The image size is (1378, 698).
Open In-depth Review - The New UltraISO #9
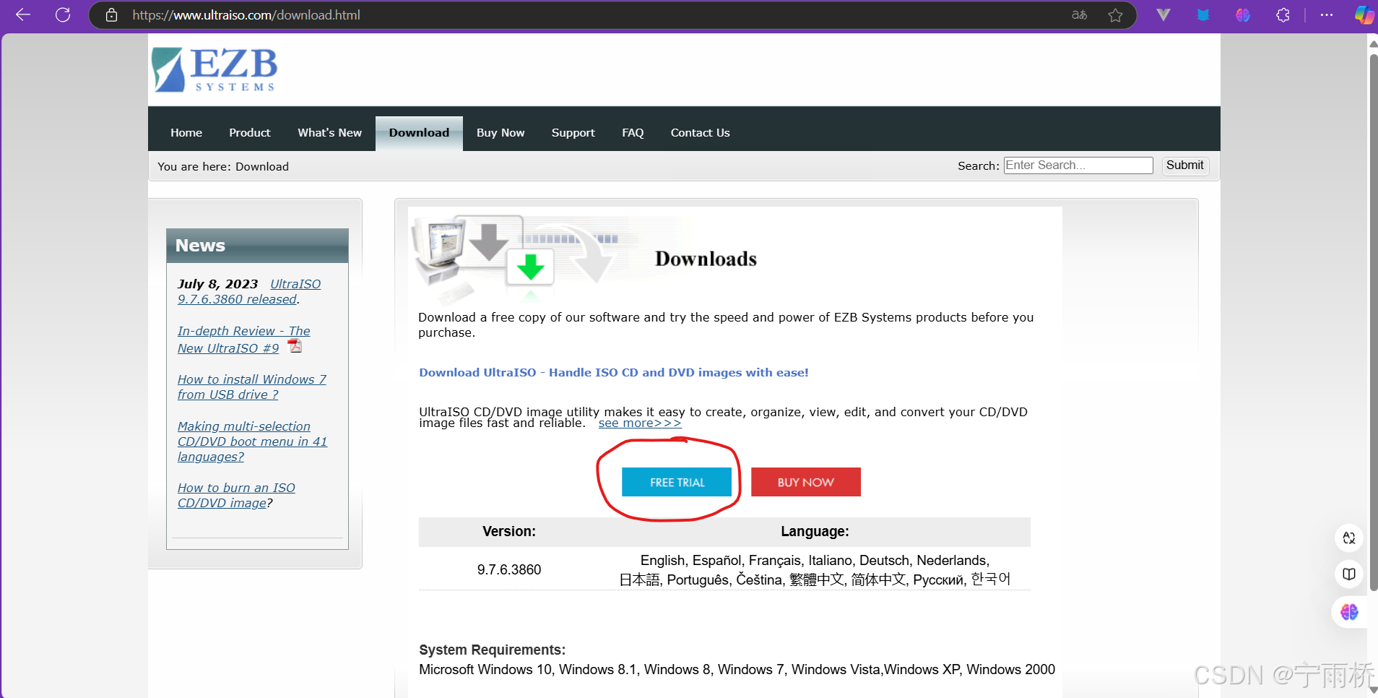(243, 339)
